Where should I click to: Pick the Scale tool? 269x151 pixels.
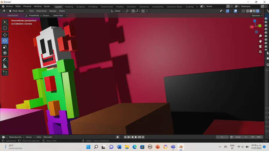coord(5,47)
